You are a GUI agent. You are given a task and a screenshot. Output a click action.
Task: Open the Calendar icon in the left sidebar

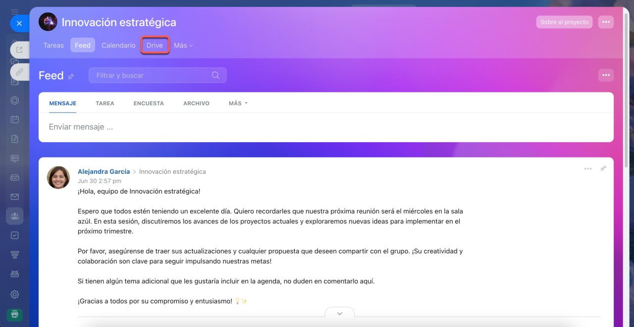pos(15,120)
